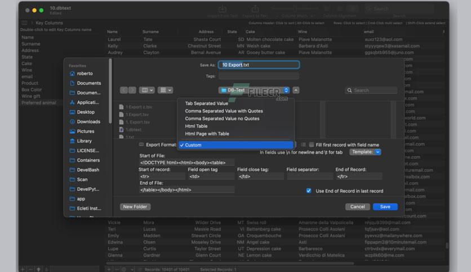The height and width of the screenshot is (272, 471).
Task: Sort by the Surname column header
Action: [150, 31]
